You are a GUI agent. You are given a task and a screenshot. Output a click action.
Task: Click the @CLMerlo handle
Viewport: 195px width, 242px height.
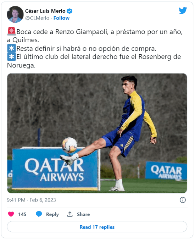(37, 18)
